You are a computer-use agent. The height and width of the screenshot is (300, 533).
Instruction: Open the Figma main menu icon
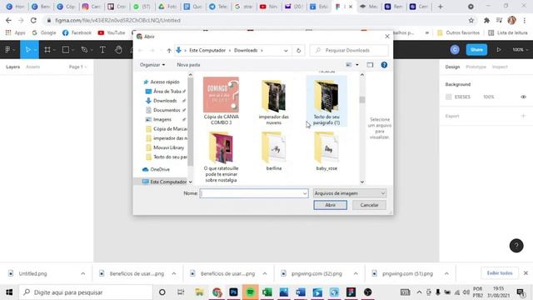pos(8,50)
